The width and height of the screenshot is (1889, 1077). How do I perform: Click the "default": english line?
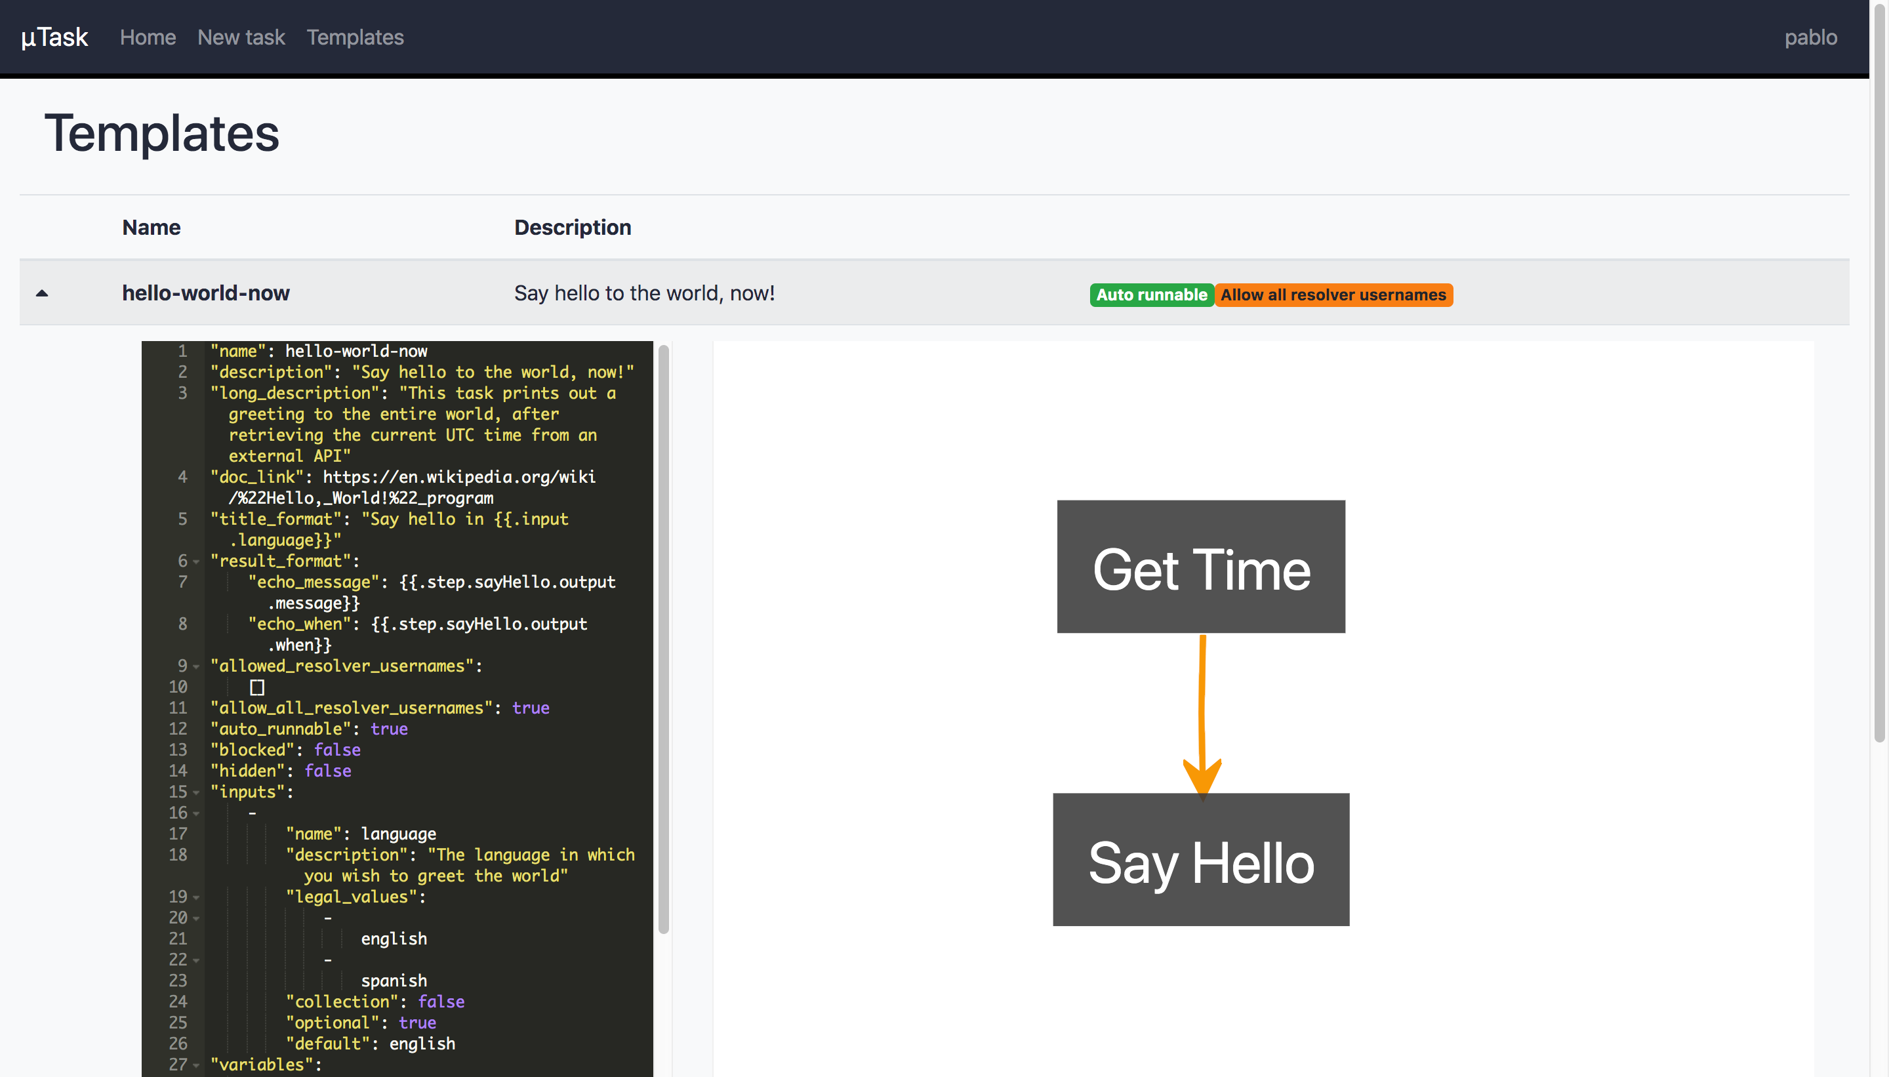(x=371, y=1044)
